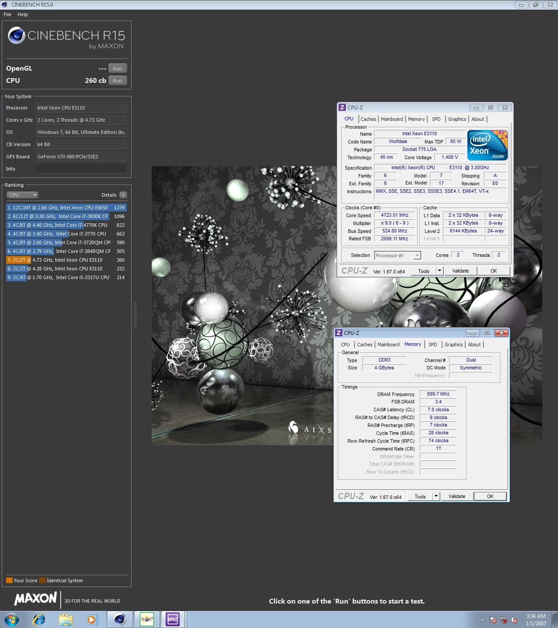Click the brown Identical System legend swatch
558x628 pixels.
42,580
